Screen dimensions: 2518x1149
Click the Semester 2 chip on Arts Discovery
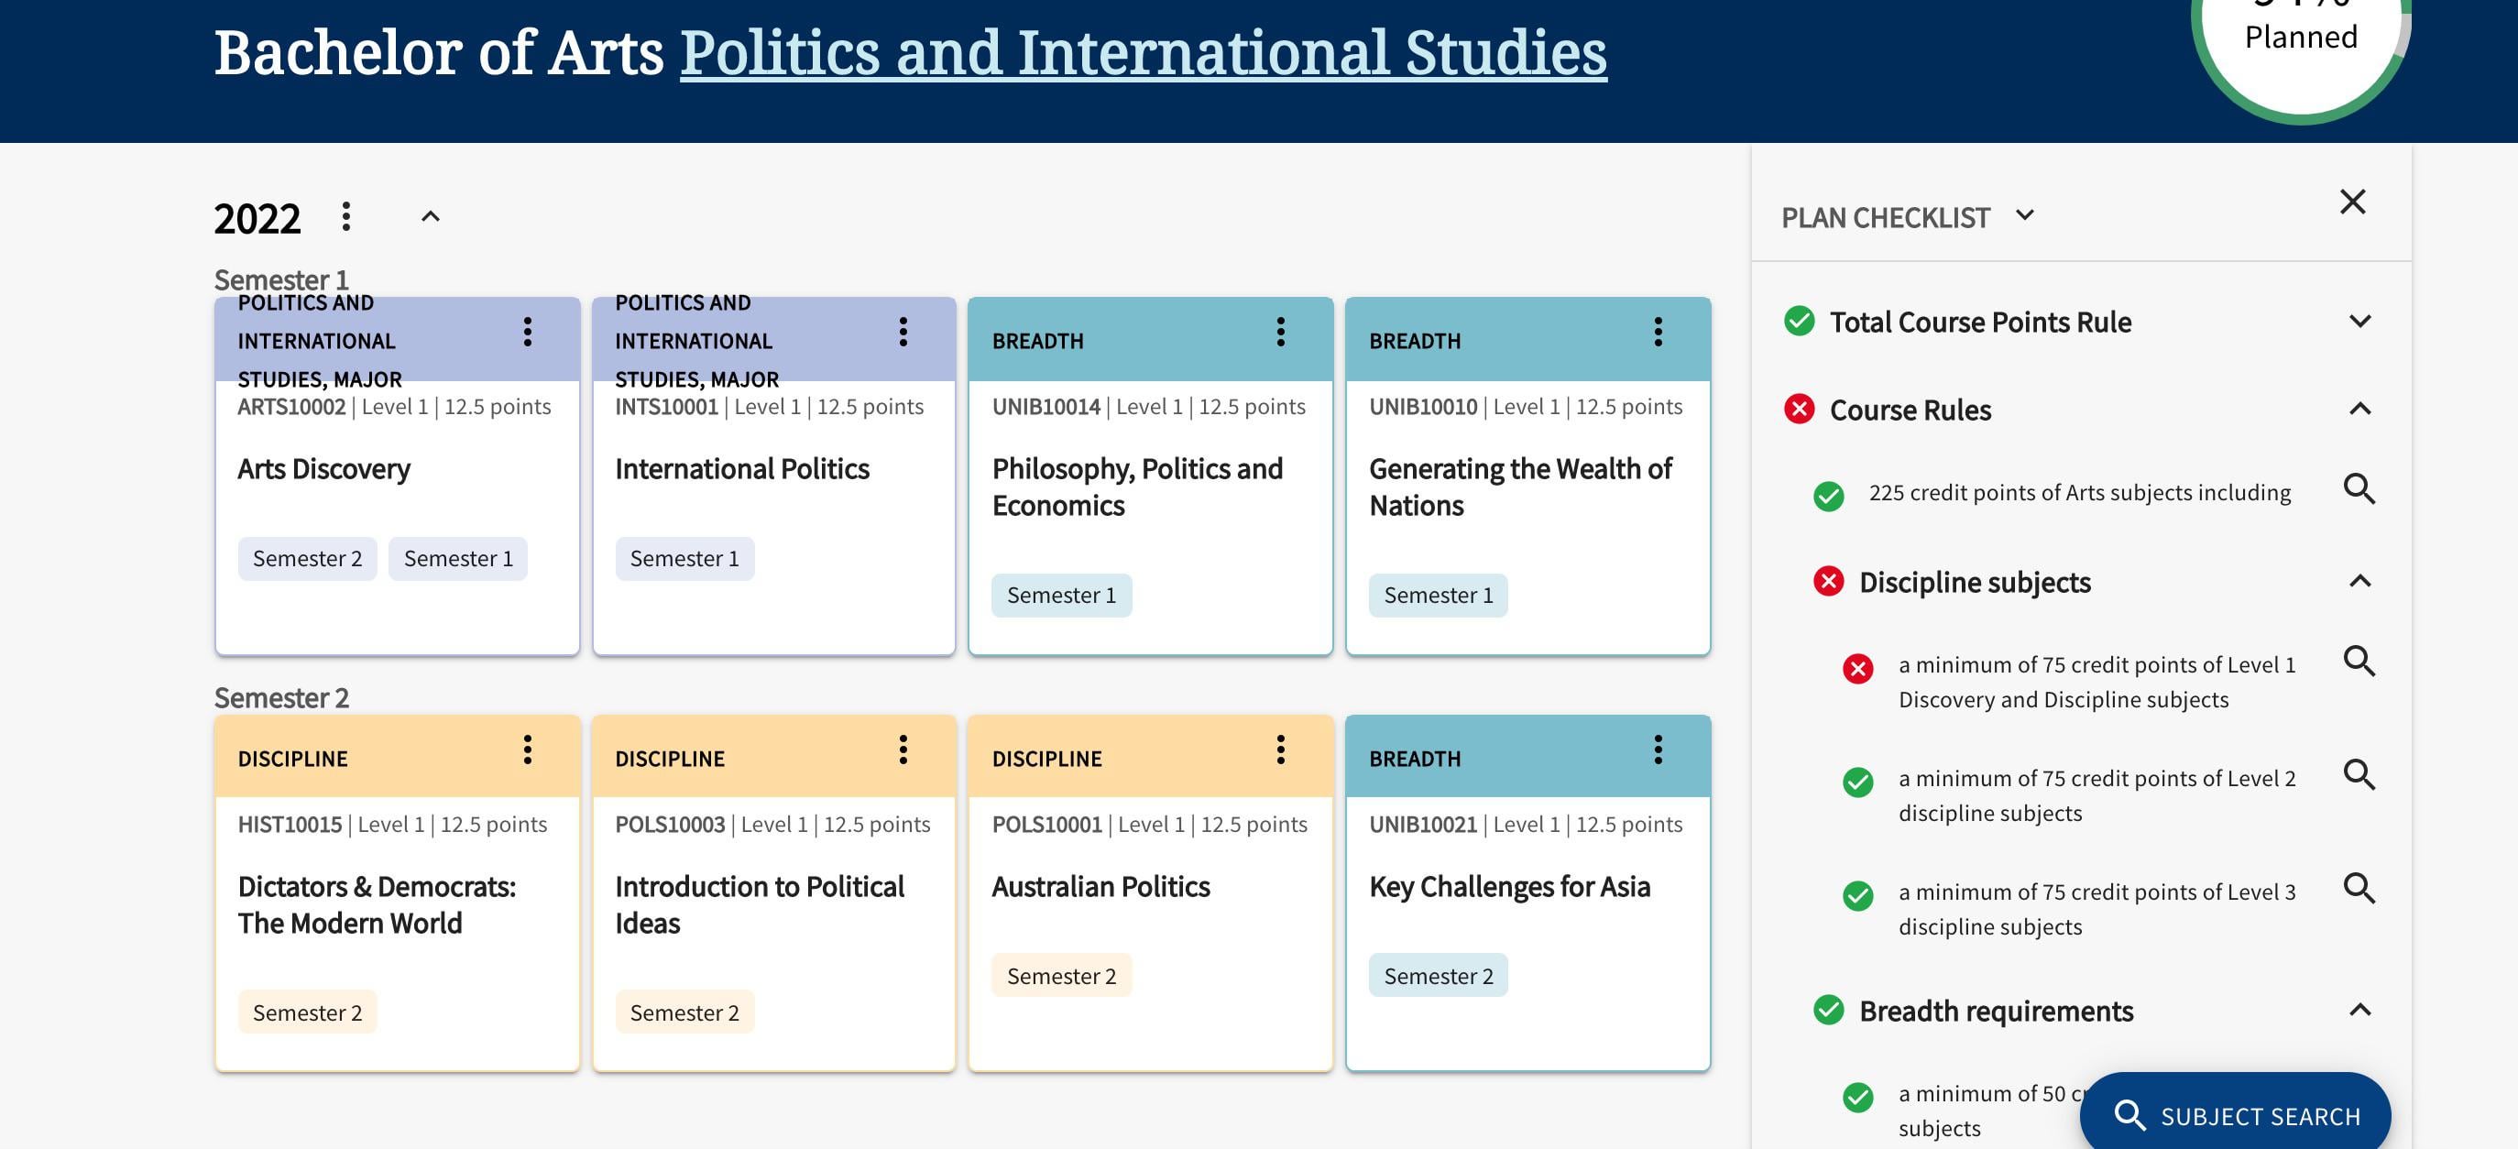307,559
